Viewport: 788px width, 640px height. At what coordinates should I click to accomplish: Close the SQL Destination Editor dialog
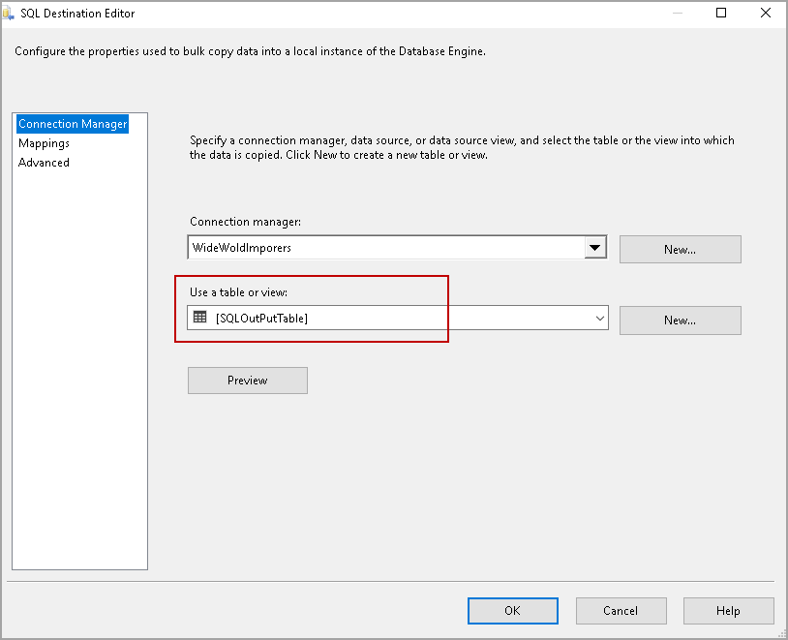[766, 14]
